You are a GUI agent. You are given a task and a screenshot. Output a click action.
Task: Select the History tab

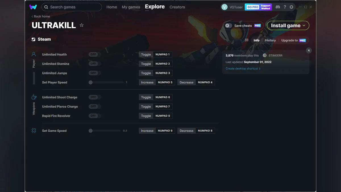coord(270,40)
